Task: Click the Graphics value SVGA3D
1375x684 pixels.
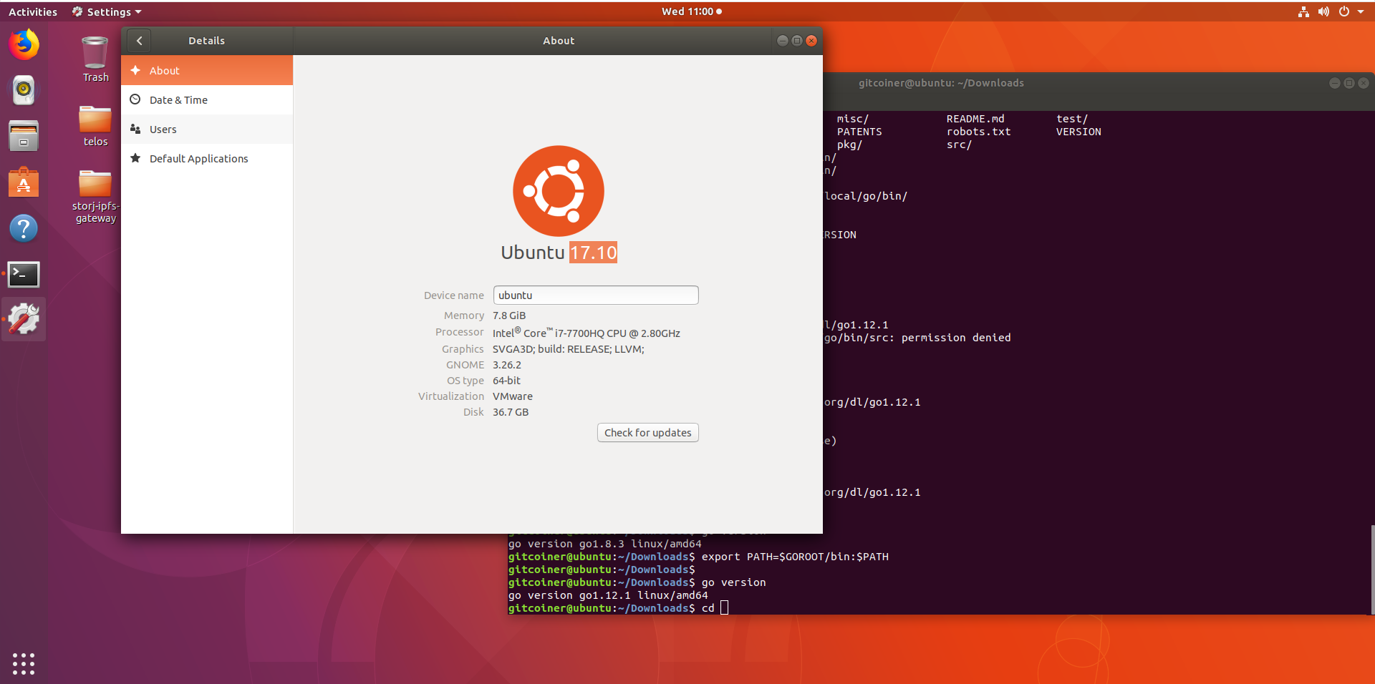Action: pyautogui.click(x=569, y=349)
